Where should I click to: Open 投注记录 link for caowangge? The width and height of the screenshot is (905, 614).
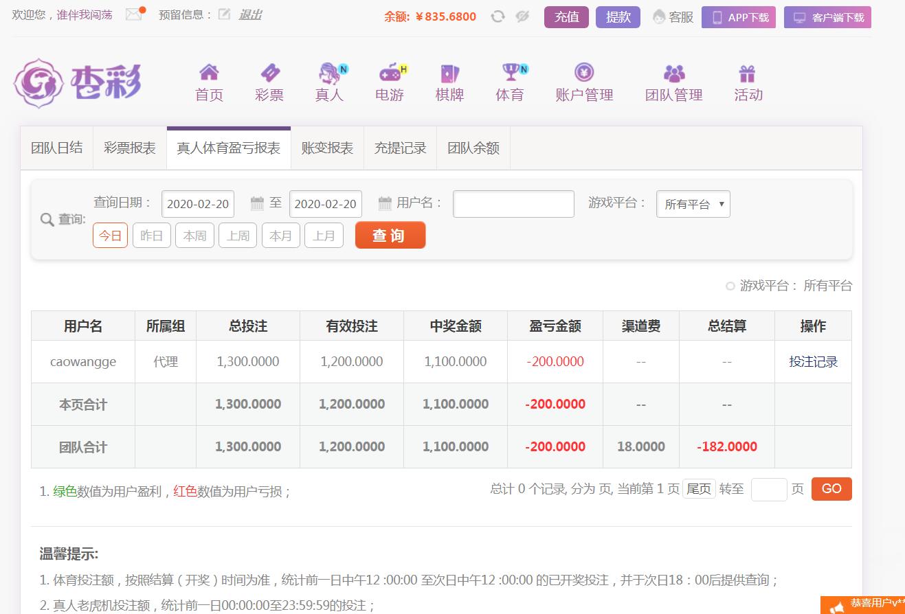(813, 362)
